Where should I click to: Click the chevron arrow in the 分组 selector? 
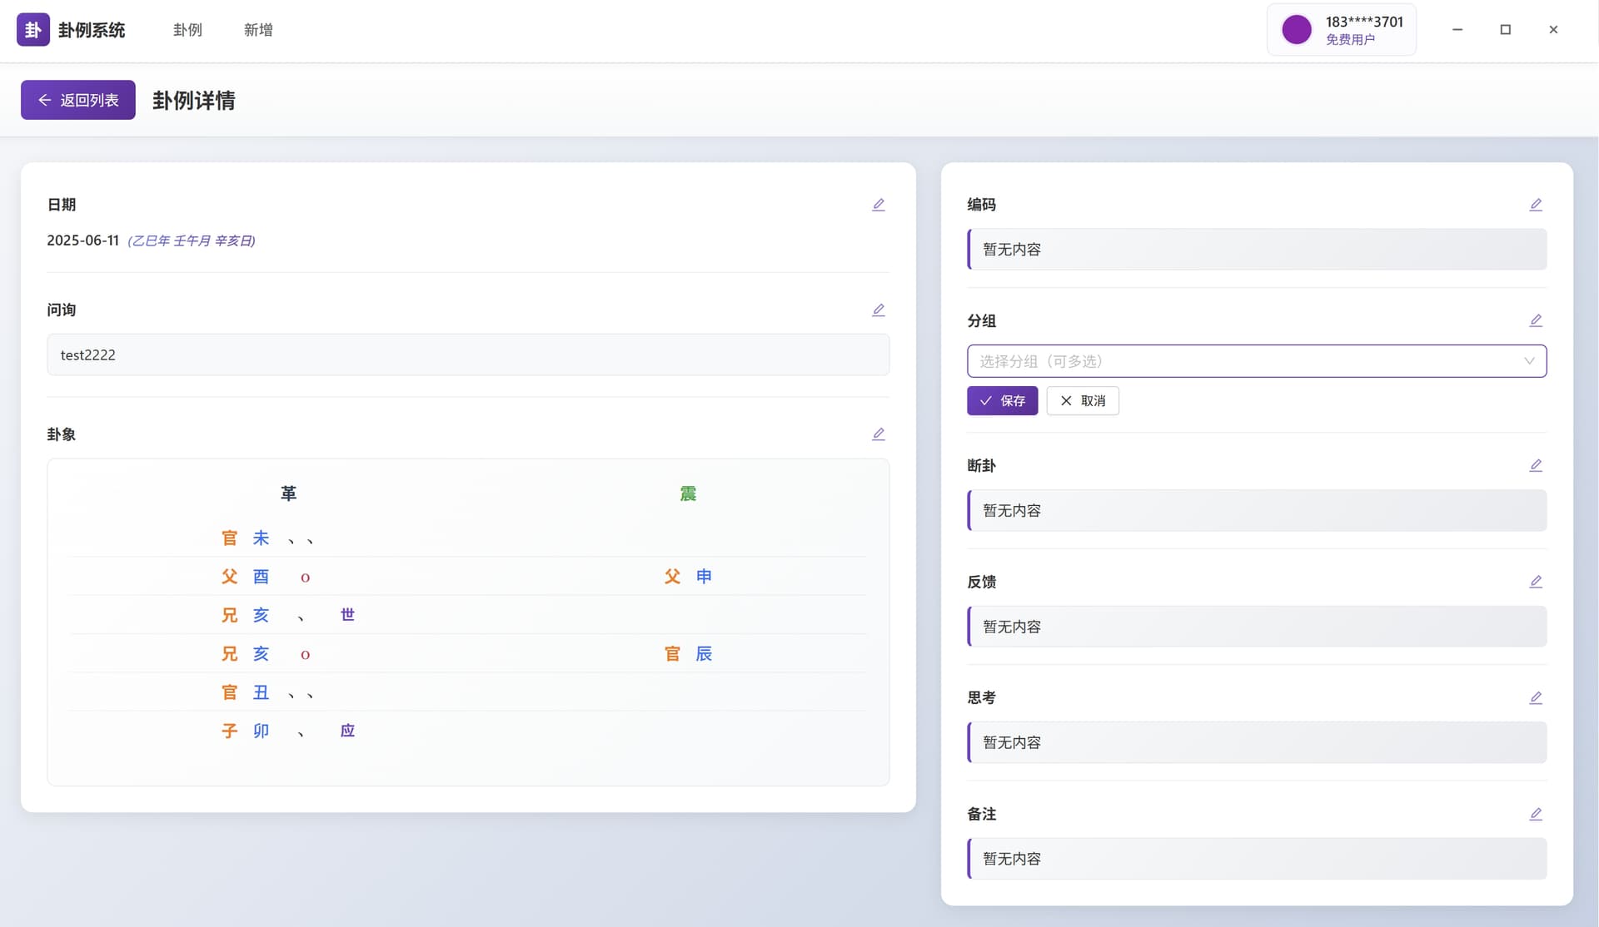1529,361
